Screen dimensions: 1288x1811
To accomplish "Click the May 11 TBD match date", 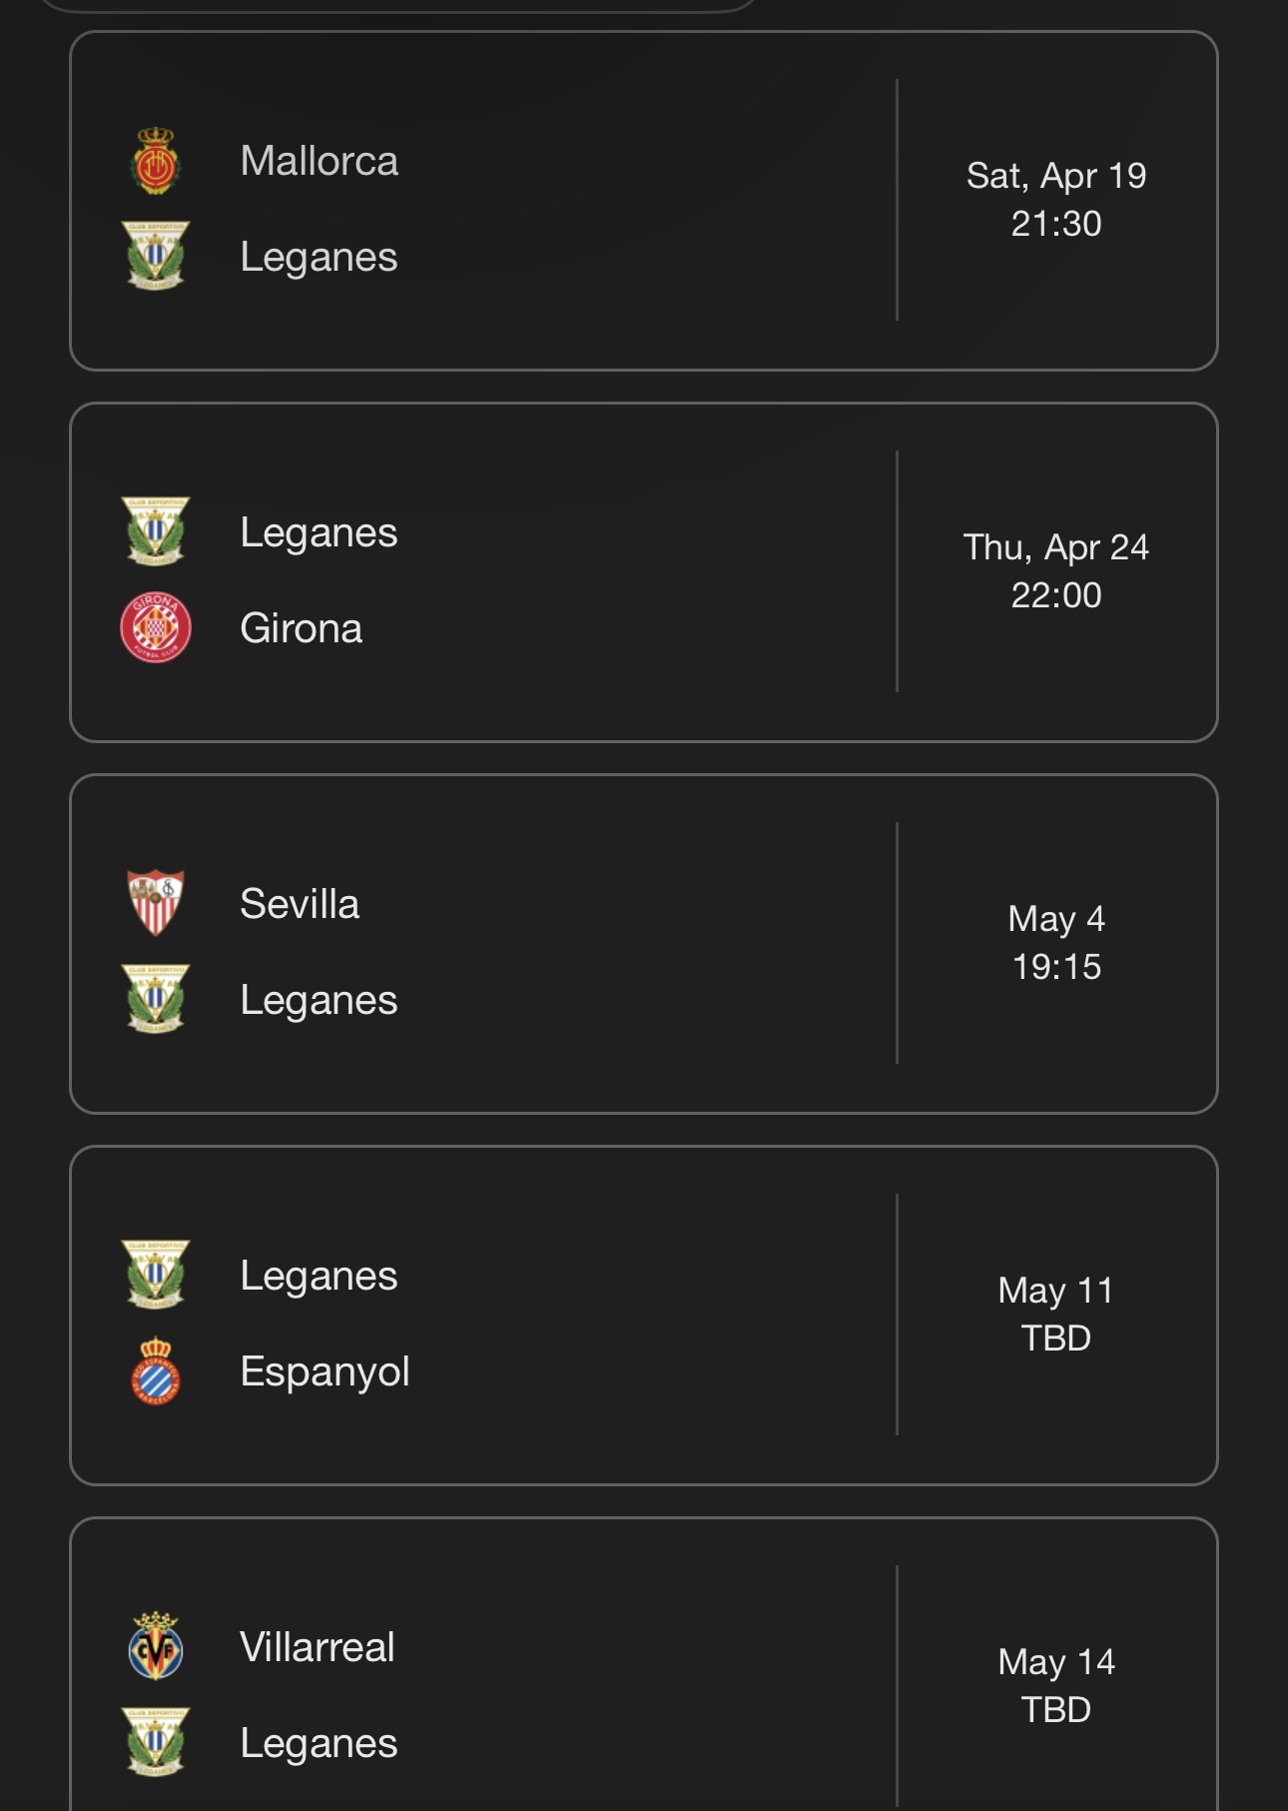I will point(1056,1315).
